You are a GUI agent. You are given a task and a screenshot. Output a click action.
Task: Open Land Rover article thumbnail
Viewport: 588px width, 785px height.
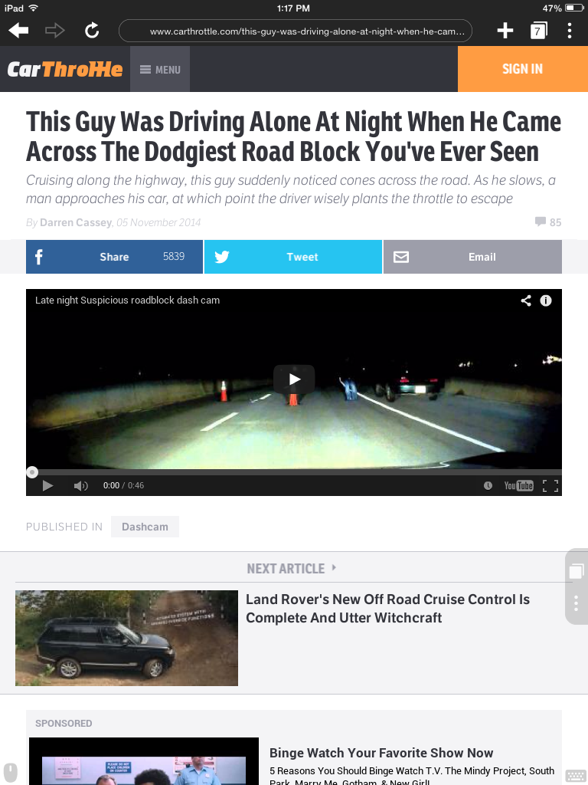pos(126,638)
